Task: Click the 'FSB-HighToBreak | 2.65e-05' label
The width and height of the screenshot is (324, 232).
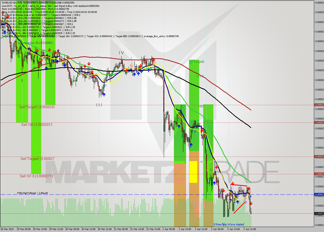Action: click(32, 193)
